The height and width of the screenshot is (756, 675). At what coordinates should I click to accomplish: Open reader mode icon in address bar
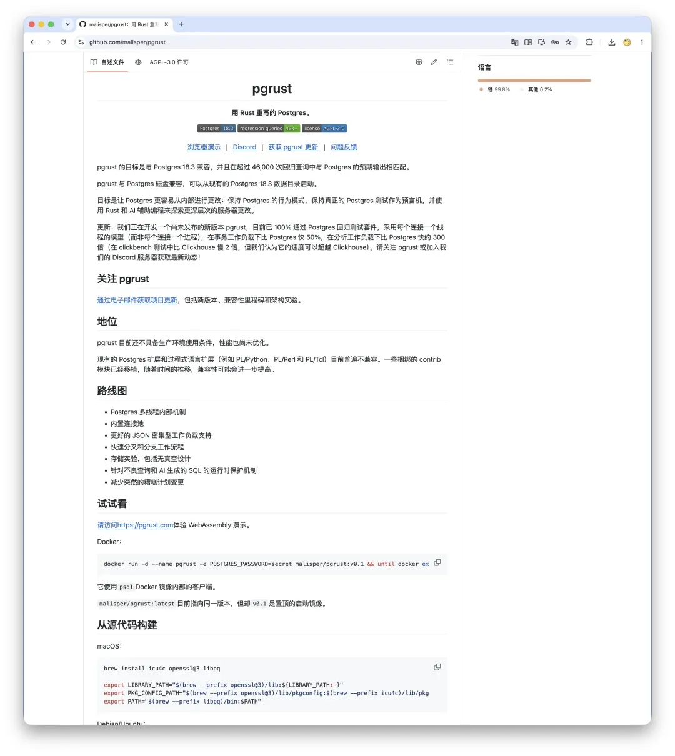(528, 42)
